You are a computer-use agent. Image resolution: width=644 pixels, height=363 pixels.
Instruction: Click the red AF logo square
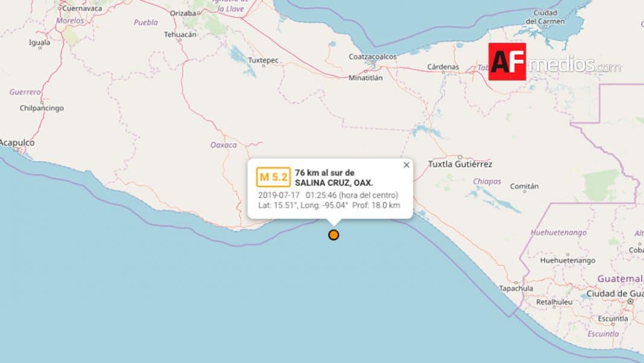pyautogui.click(x=507, y=61)
